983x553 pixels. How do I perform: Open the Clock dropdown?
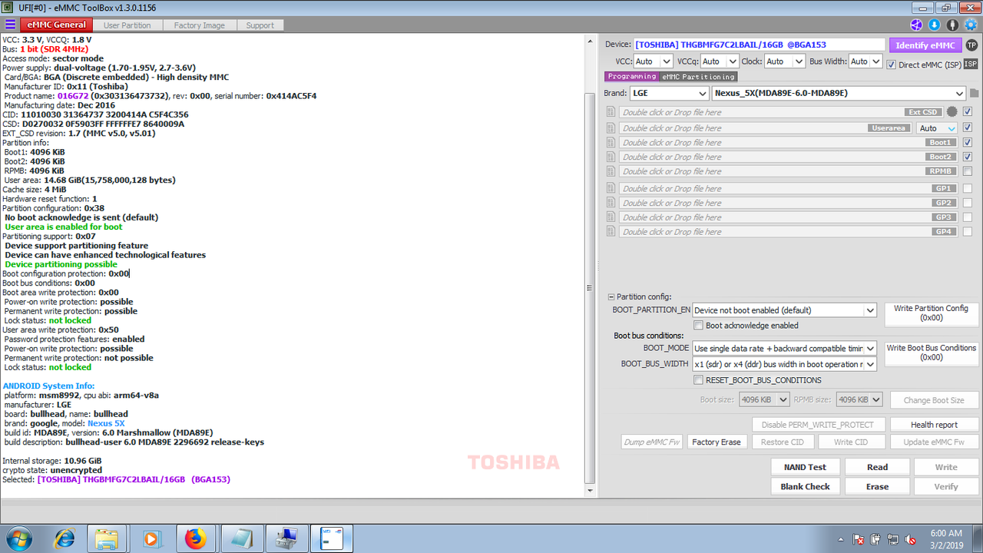[784, 61]
